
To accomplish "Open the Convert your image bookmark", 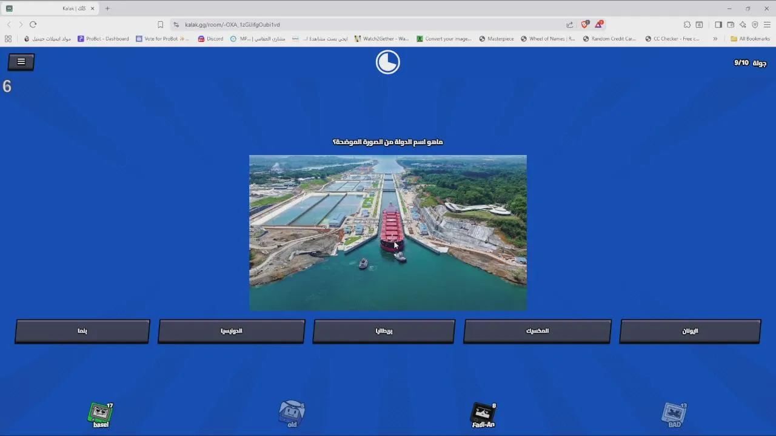I will (444, 39).
